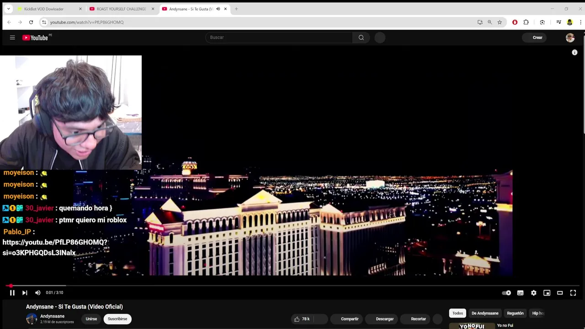Click the video title Si Te Gusta
This screenshot has height=329, width=585.
(74, 307)
